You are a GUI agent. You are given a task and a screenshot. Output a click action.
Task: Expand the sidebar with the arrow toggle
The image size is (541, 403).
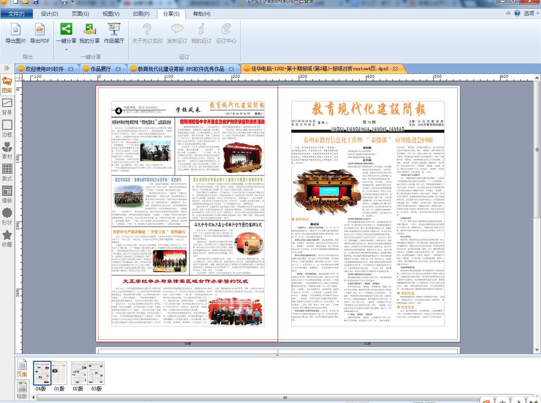tap(7, 68)
